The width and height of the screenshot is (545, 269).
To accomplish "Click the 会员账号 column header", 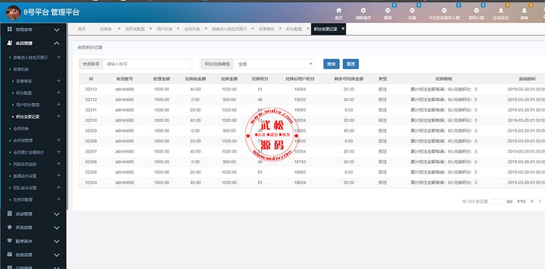I will point(124,79).
